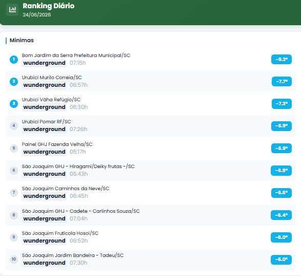Open Urubici Pomar RF/SC station
Viewport: 301px width, 276px height.
46,122
